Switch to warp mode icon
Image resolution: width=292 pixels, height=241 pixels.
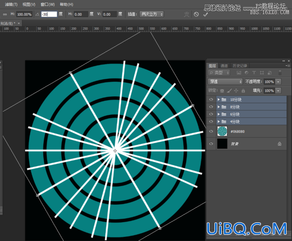186,14
